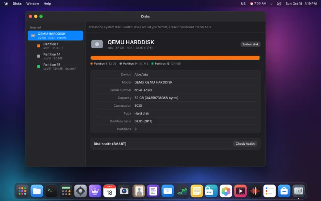The height and width of the screenshot is (201, 321).
Task: Click the Internal sidebar section header
Action: point(35,27)
